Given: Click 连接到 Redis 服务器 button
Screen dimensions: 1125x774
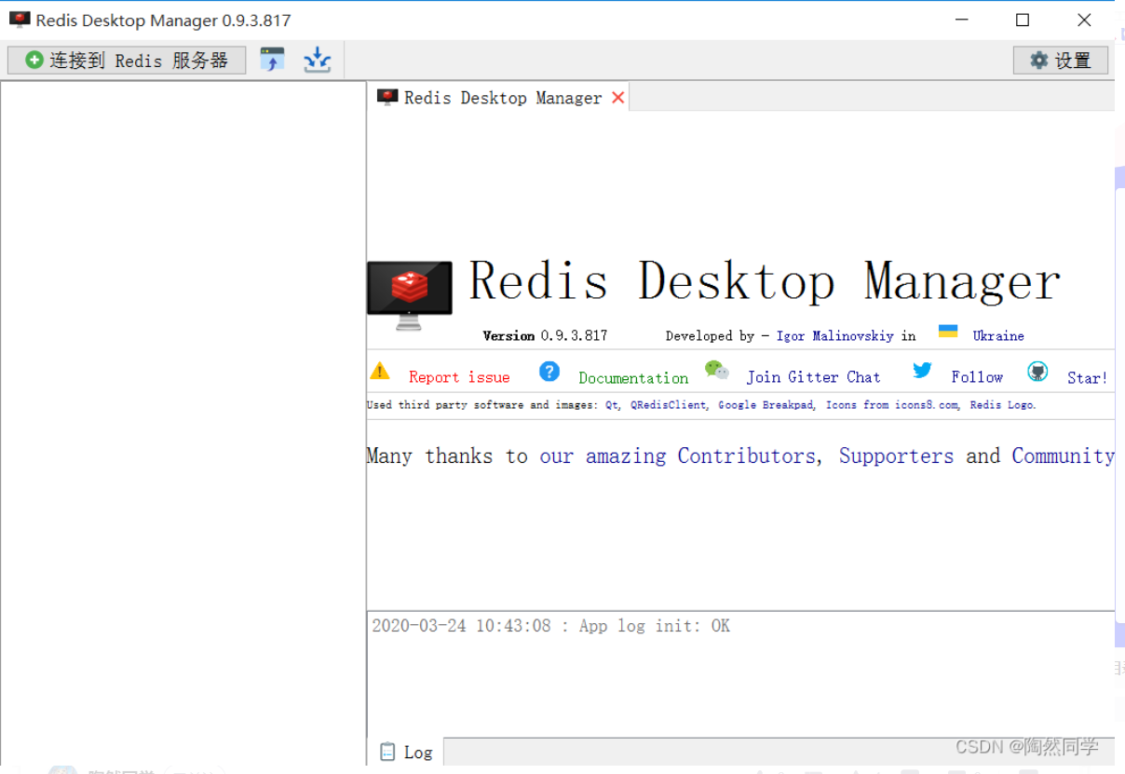Looking at the screenshot, I should pos(126,58).
